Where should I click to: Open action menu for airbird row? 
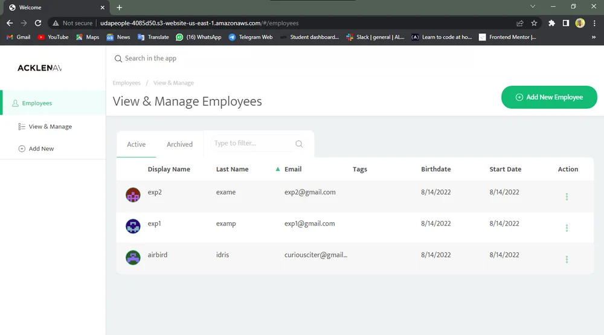point(567,260)
